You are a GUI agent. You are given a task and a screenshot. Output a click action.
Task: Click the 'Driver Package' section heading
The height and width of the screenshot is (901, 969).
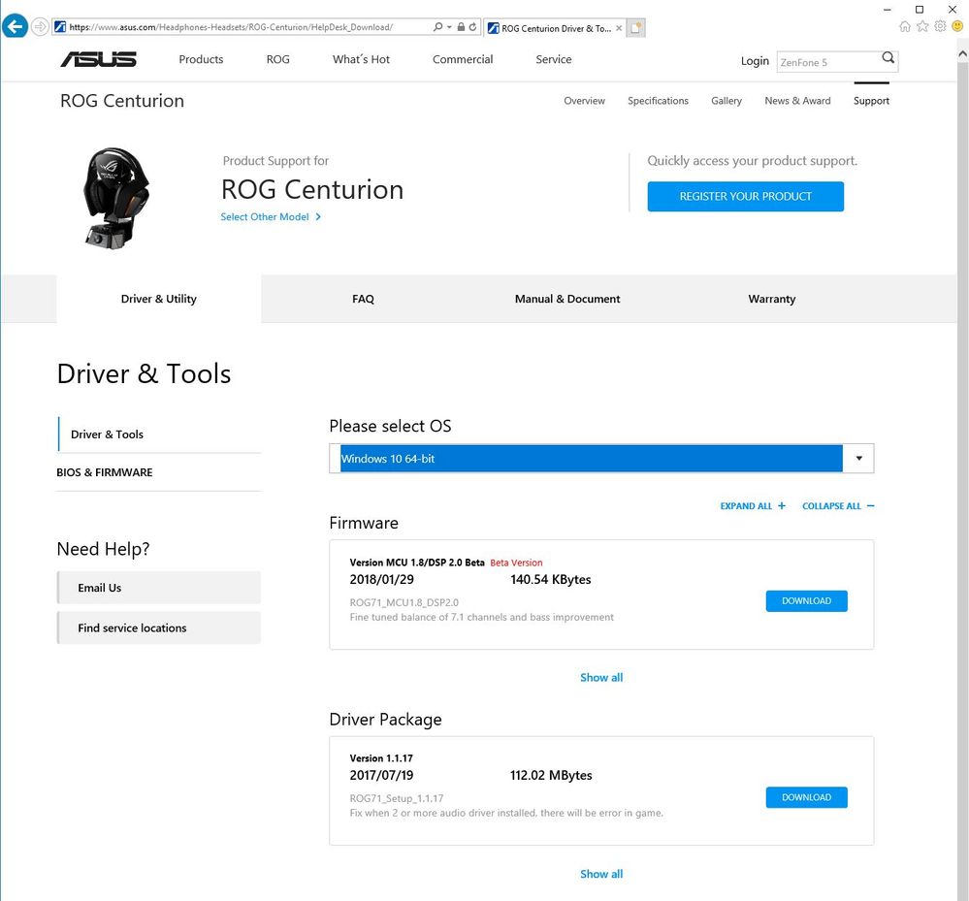point(386,720)
